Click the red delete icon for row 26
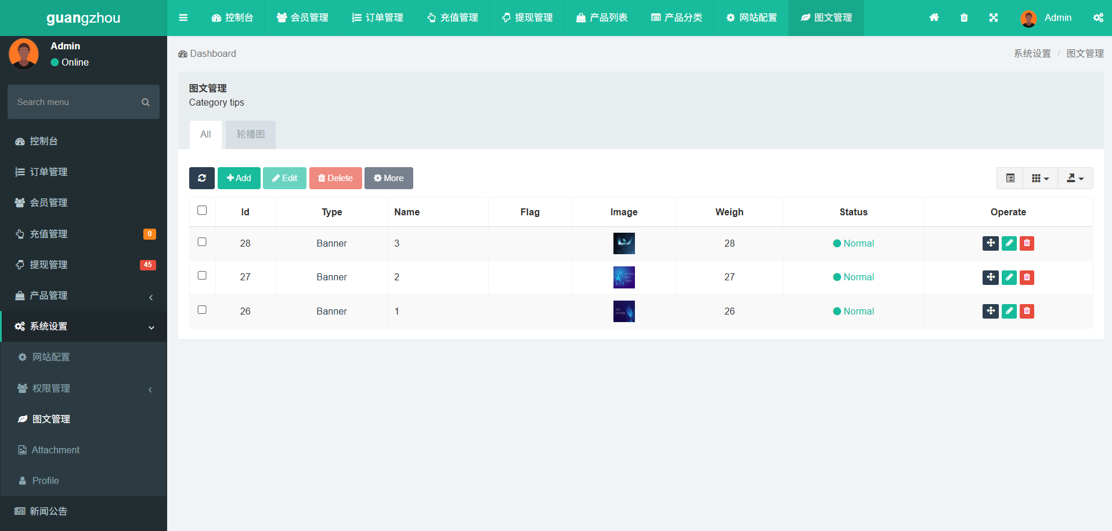This screenshot has width=1112, height=531. click(1027, 311)
